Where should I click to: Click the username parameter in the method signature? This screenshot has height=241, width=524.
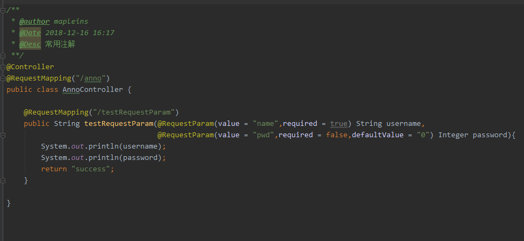[x=403, y=124]
